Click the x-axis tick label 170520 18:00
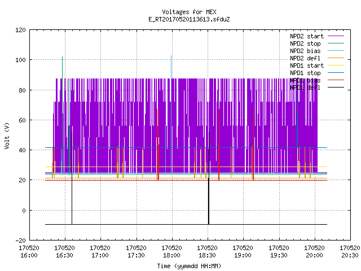 171,252
